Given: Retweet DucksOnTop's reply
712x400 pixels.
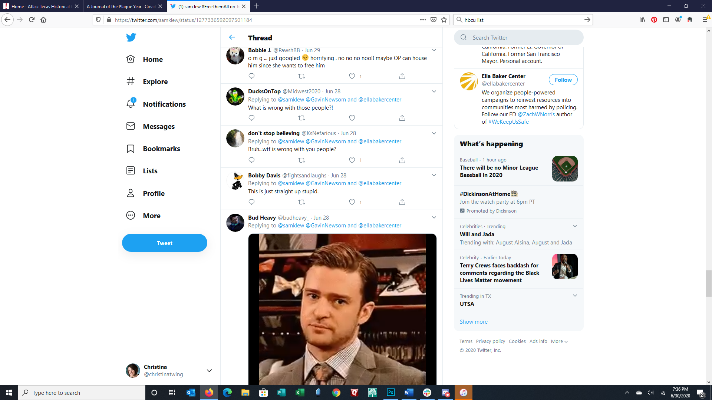Looking at the screenshot, I should (301, 118).
